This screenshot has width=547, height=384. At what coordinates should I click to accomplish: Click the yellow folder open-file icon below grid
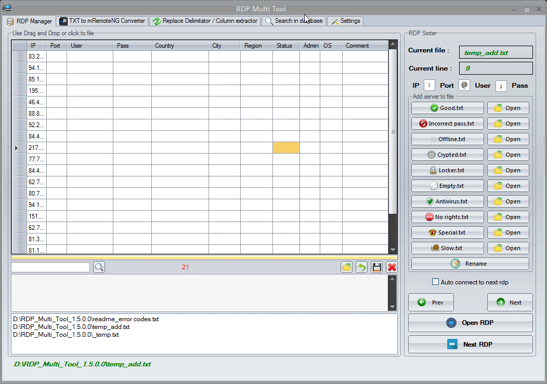point(346,267)
